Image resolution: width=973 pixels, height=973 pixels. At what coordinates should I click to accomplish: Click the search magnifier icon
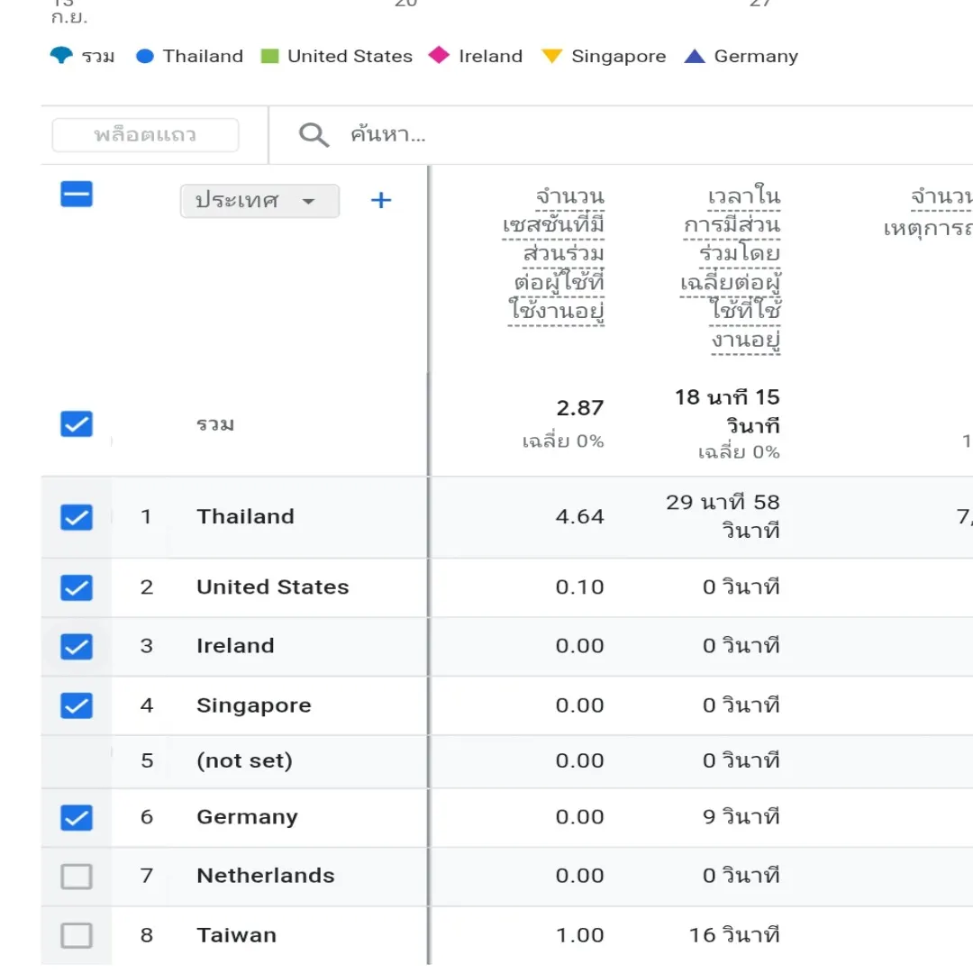(314, 134)
